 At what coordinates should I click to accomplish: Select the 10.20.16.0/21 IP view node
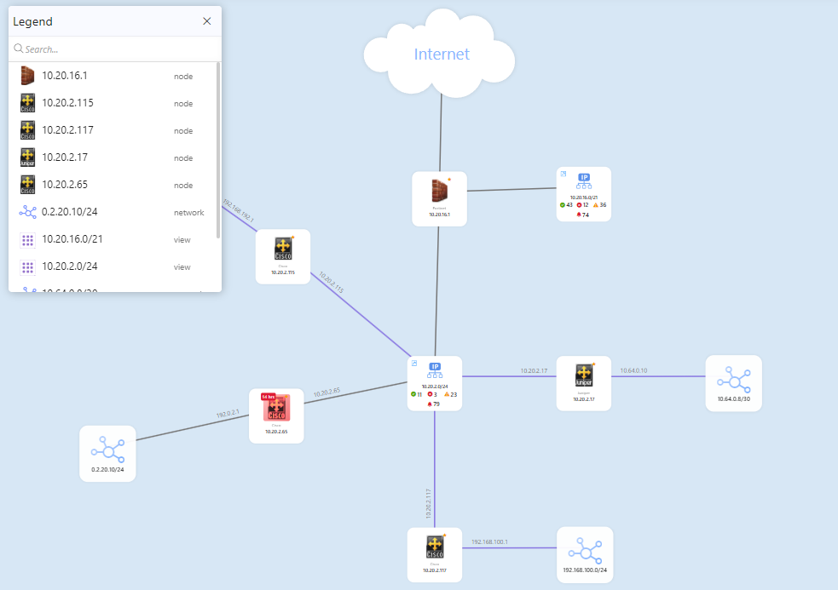click(584, 194)
